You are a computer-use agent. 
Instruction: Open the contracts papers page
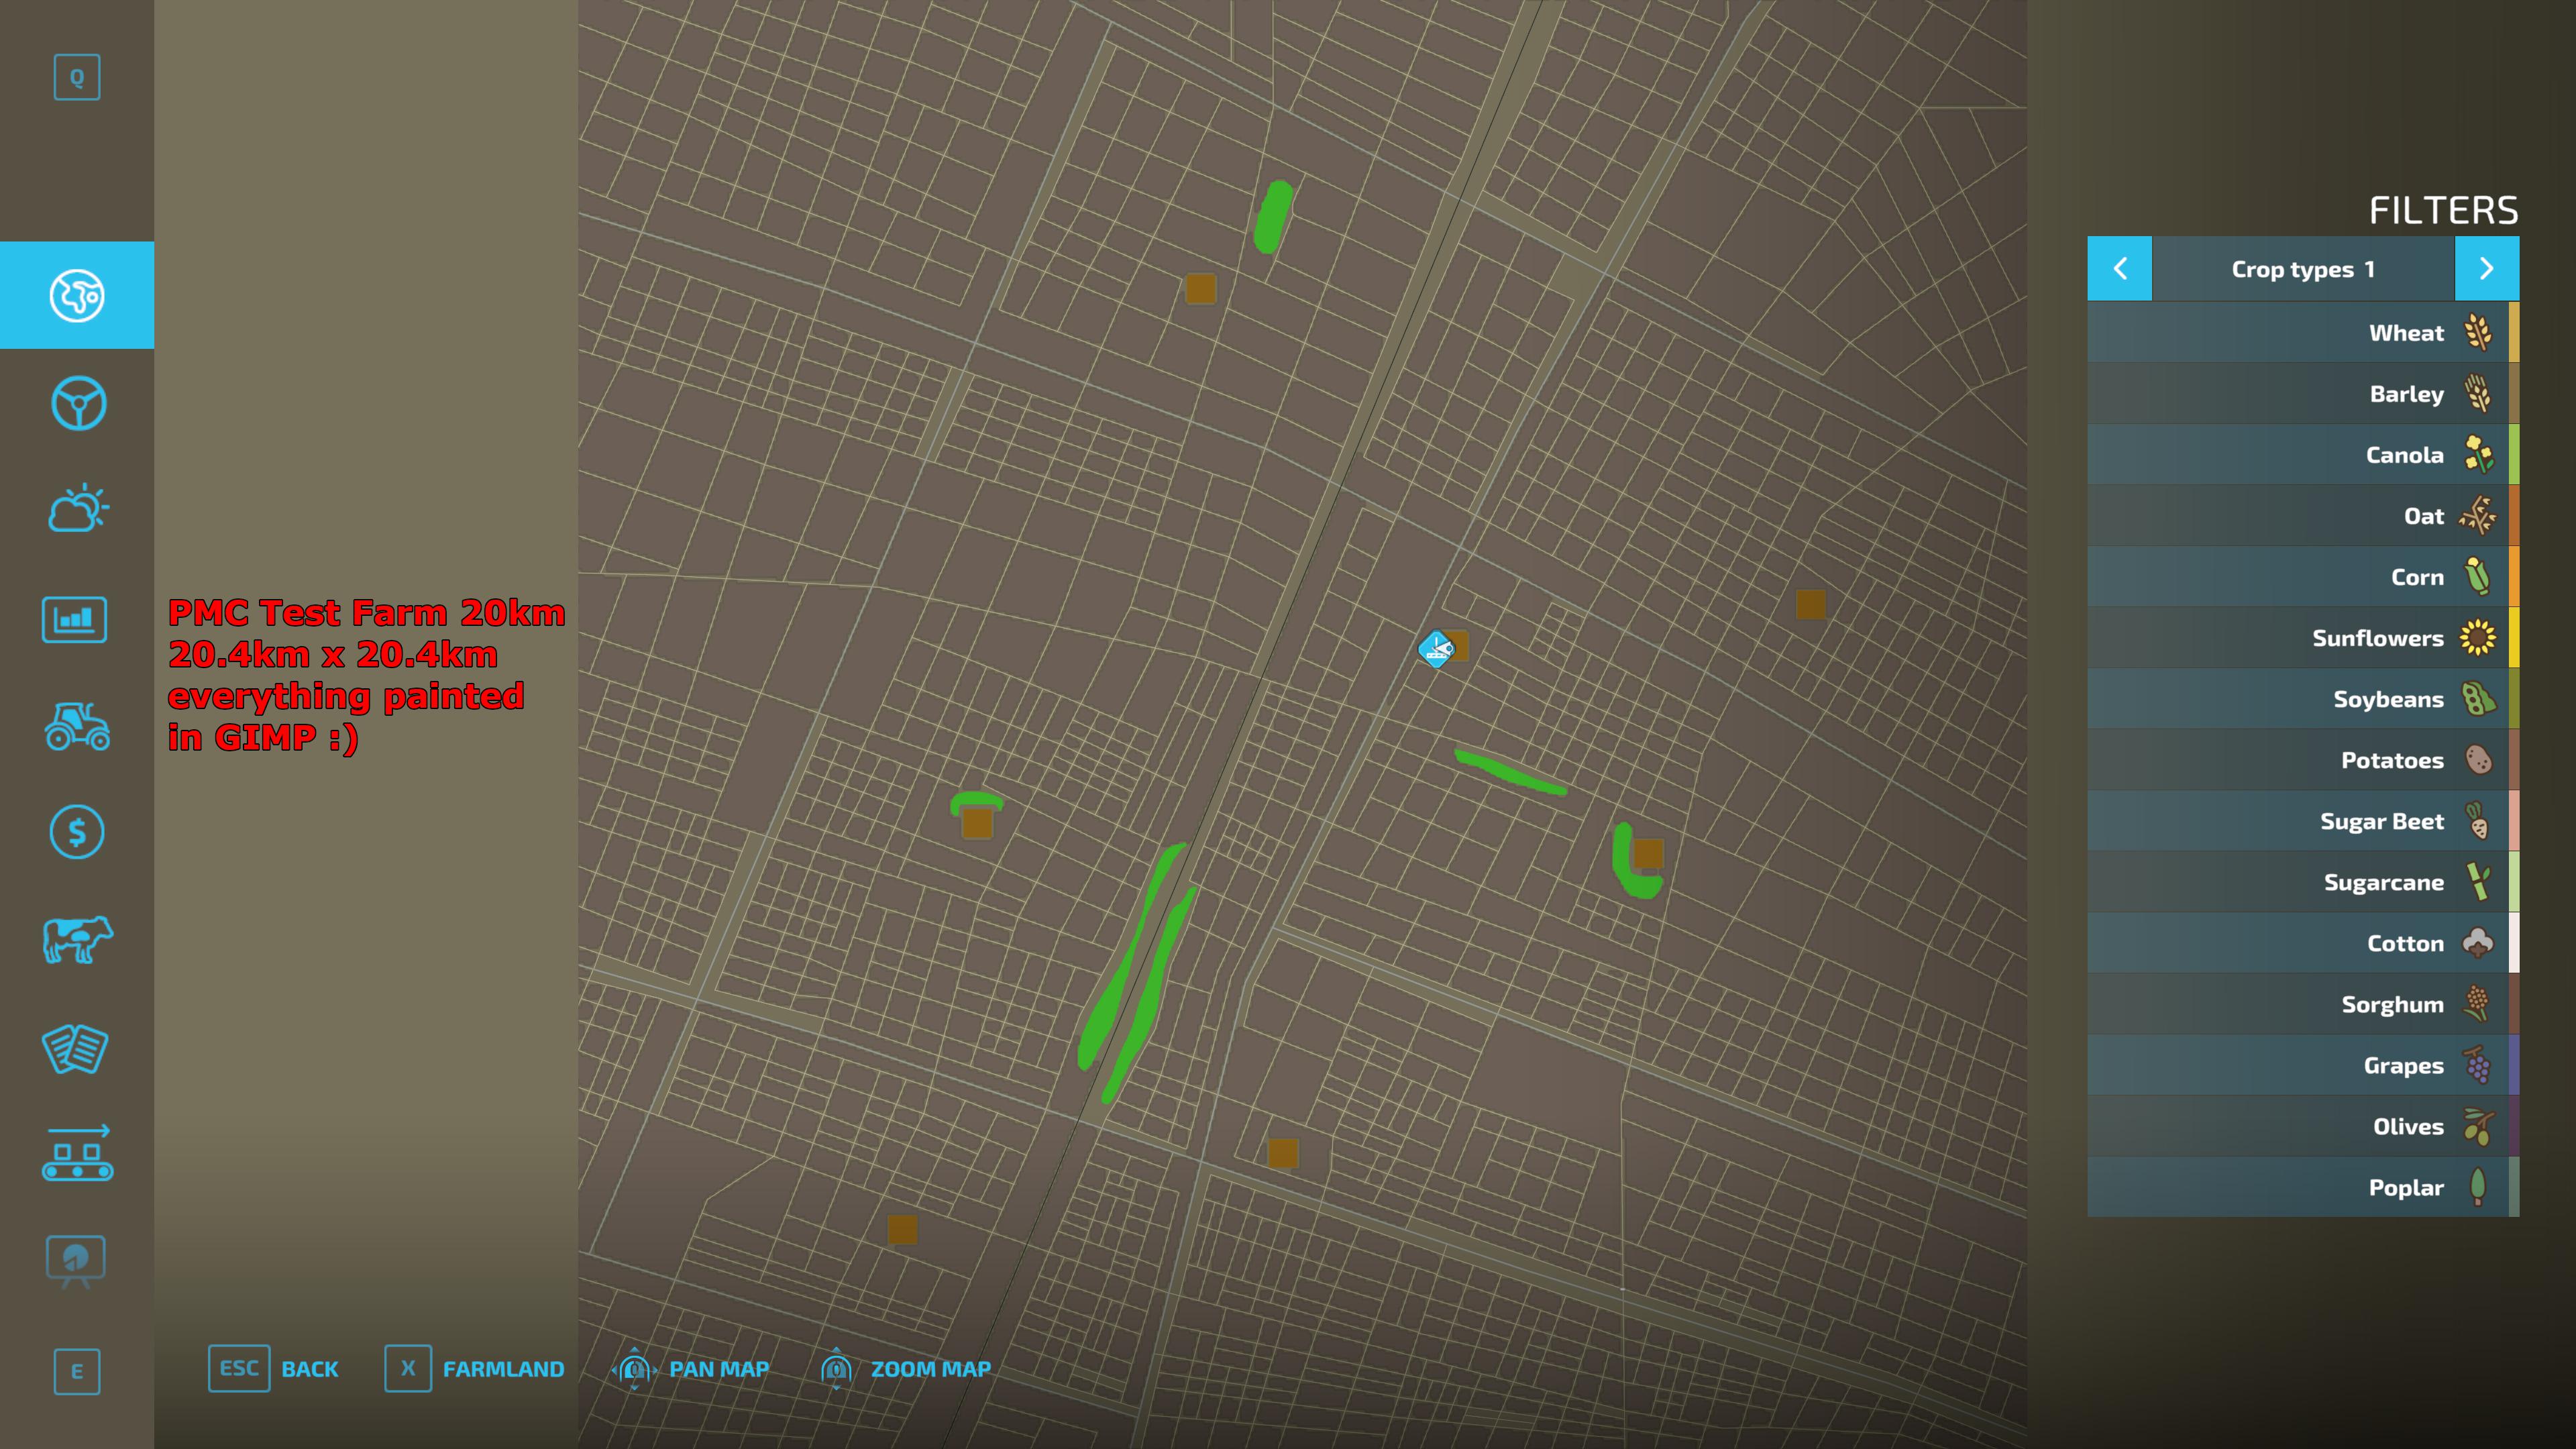tap(75, 1048)
